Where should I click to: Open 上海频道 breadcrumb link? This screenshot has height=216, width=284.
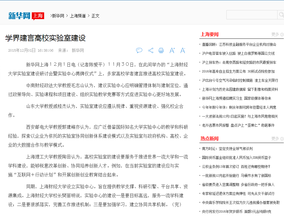click(78, 16)
